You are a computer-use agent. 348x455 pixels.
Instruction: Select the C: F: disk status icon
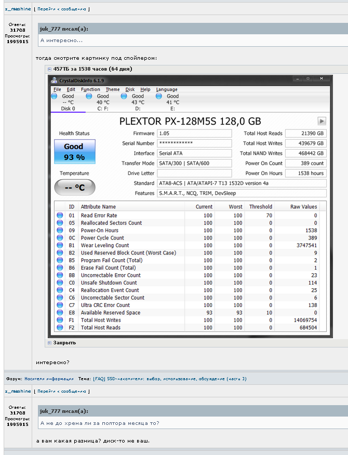tap(89, 96)
